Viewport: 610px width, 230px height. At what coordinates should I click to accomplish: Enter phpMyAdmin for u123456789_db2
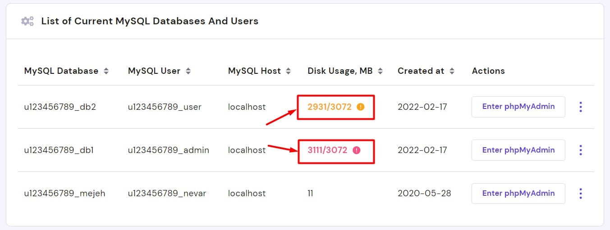[x=518, y=107]
